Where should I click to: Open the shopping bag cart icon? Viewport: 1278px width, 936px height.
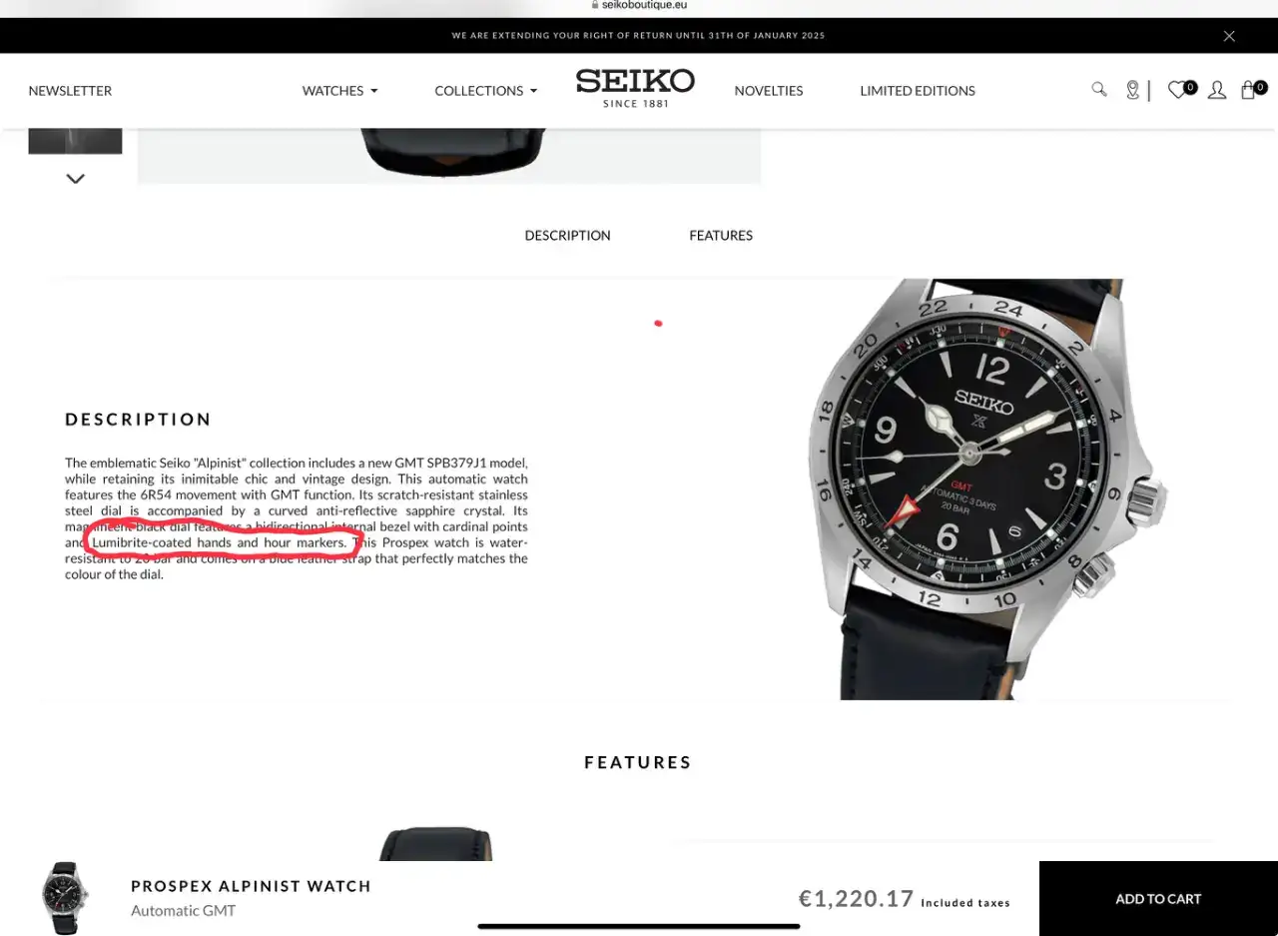(1252, 90)
